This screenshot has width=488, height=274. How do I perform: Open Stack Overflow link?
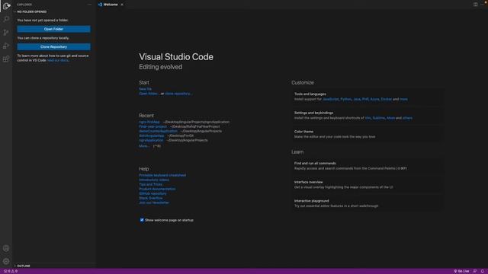coord(151,198)
